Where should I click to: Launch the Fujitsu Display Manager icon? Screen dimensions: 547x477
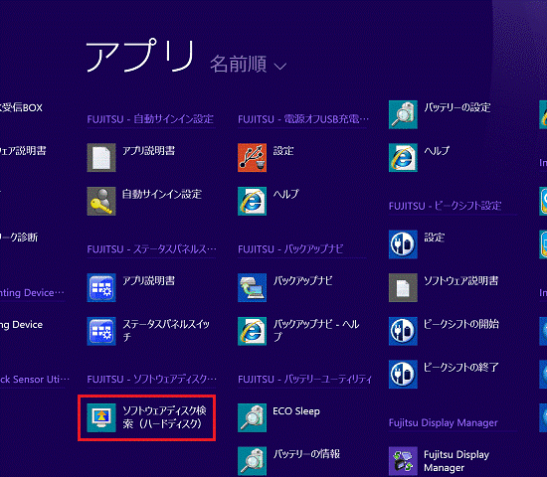click(x=403, y=461)
